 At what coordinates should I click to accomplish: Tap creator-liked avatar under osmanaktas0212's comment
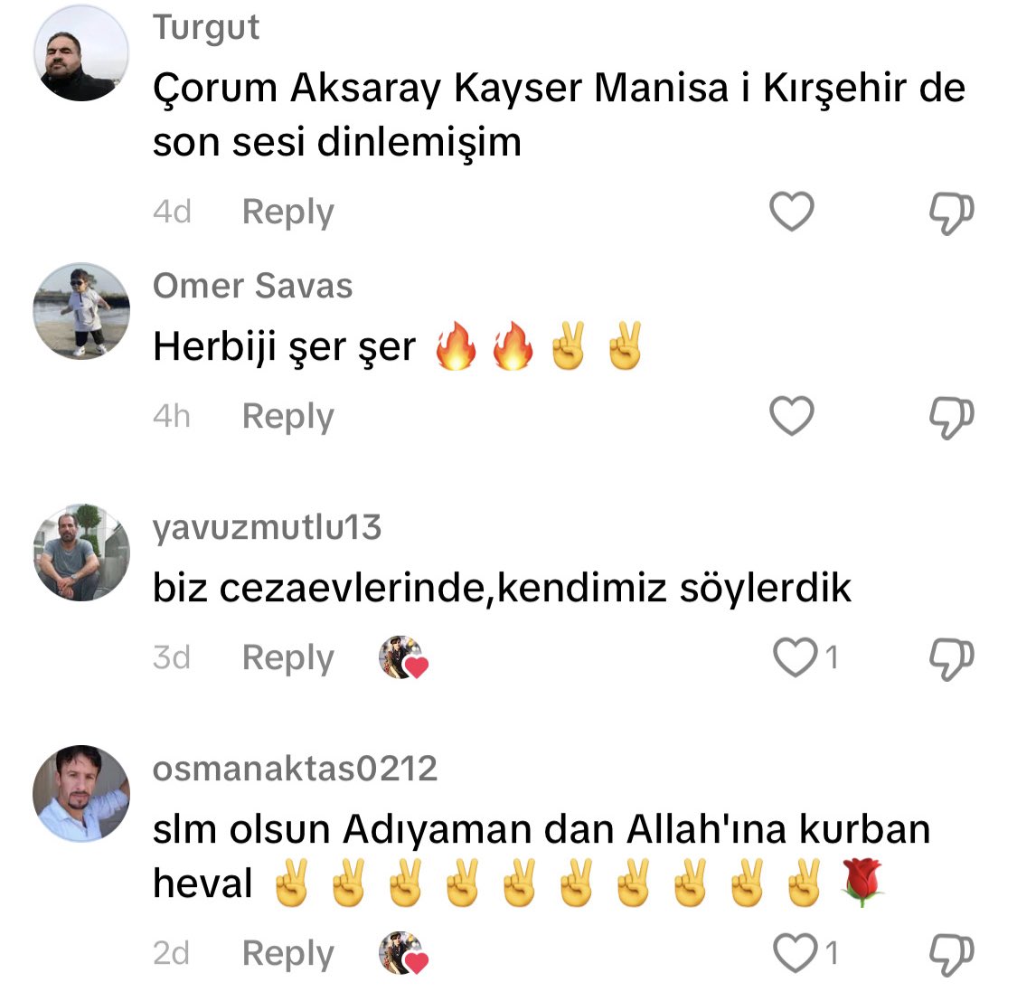point(403,953)
